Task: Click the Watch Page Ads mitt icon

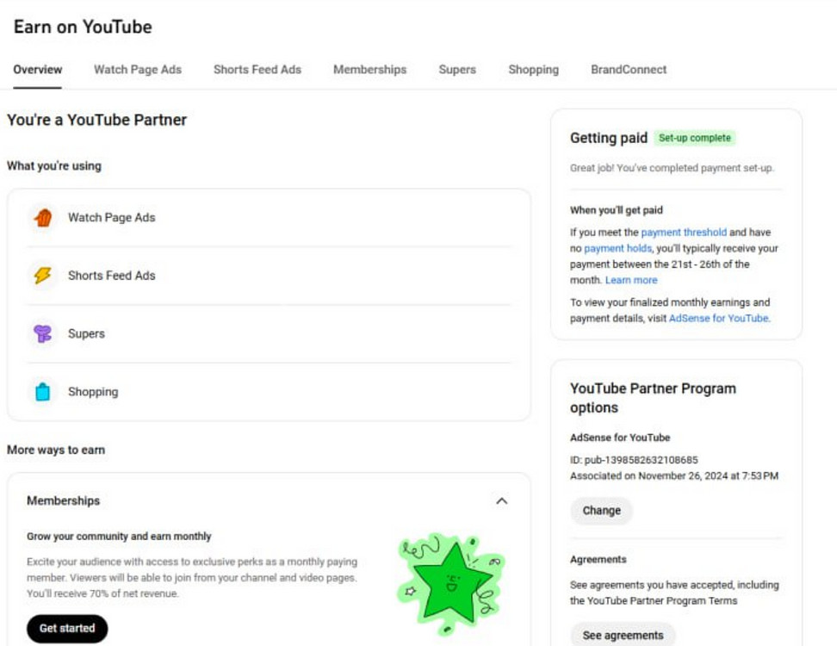Action: click(x=43, y=218)
